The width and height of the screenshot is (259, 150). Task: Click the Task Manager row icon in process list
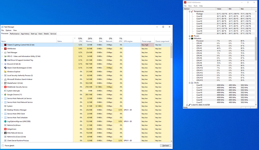[x=5, y=52]
